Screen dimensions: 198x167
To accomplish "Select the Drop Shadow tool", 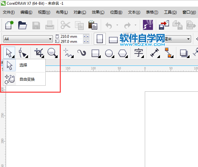I will tap(184, 53).
